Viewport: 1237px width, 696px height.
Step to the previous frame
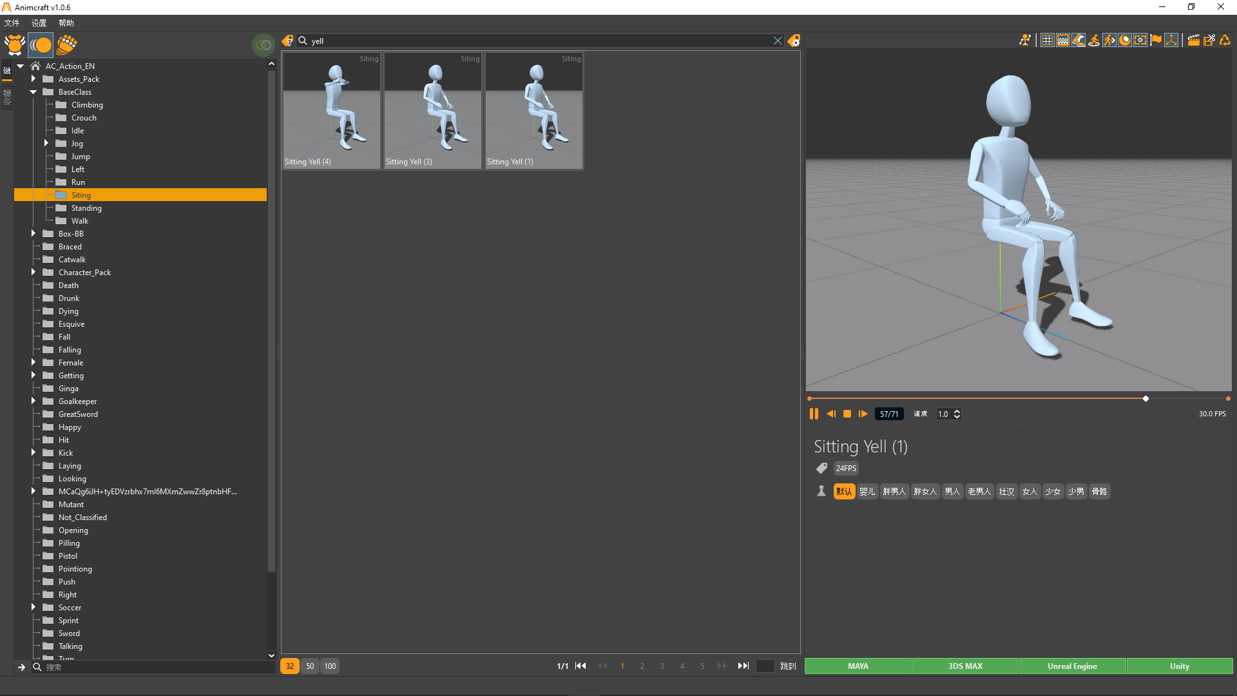(831, 414)
